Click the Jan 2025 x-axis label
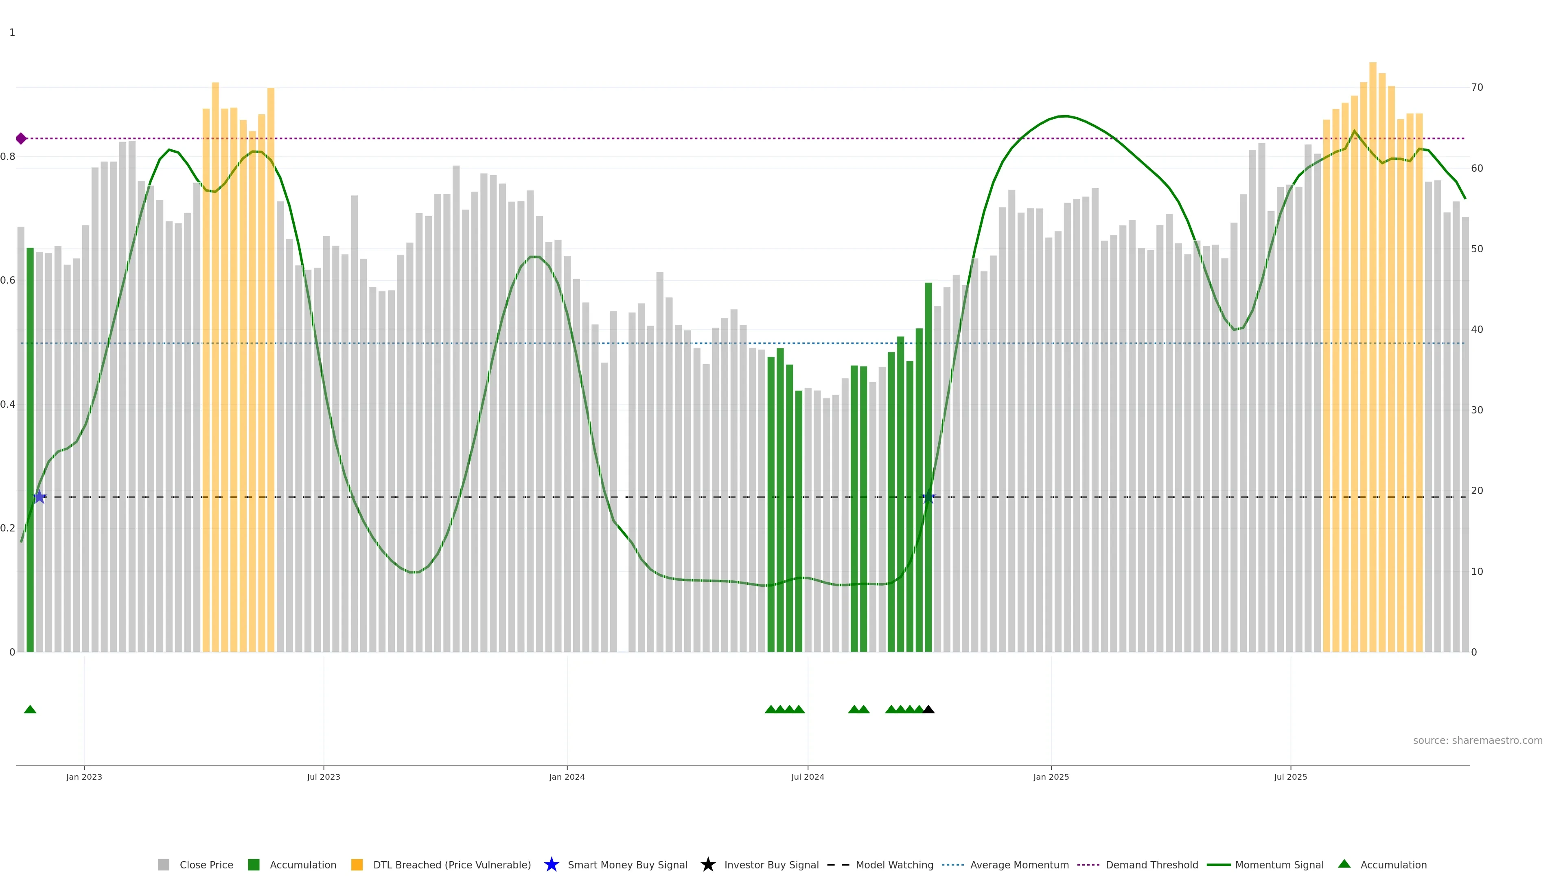This screenshot has height=879, width=1563. click(1050, 777)
